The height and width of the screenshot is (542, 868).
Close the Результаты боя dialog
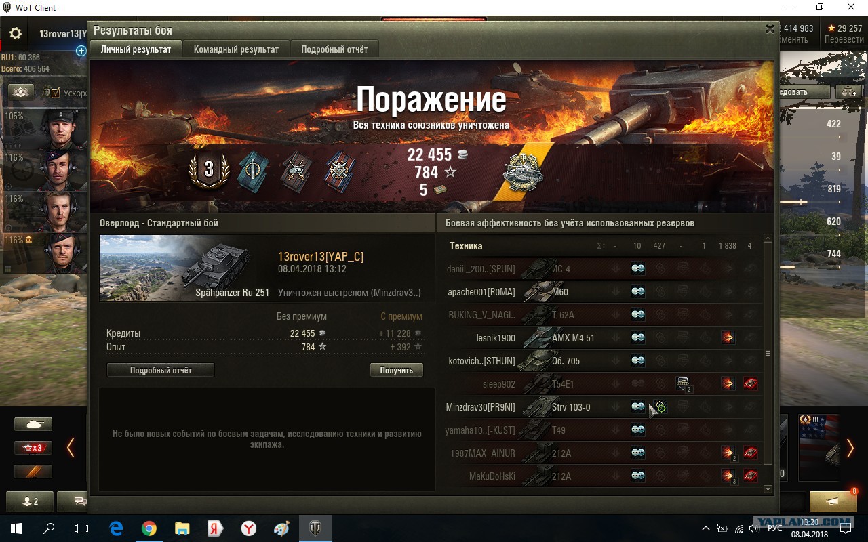click(x=770, y=29)
